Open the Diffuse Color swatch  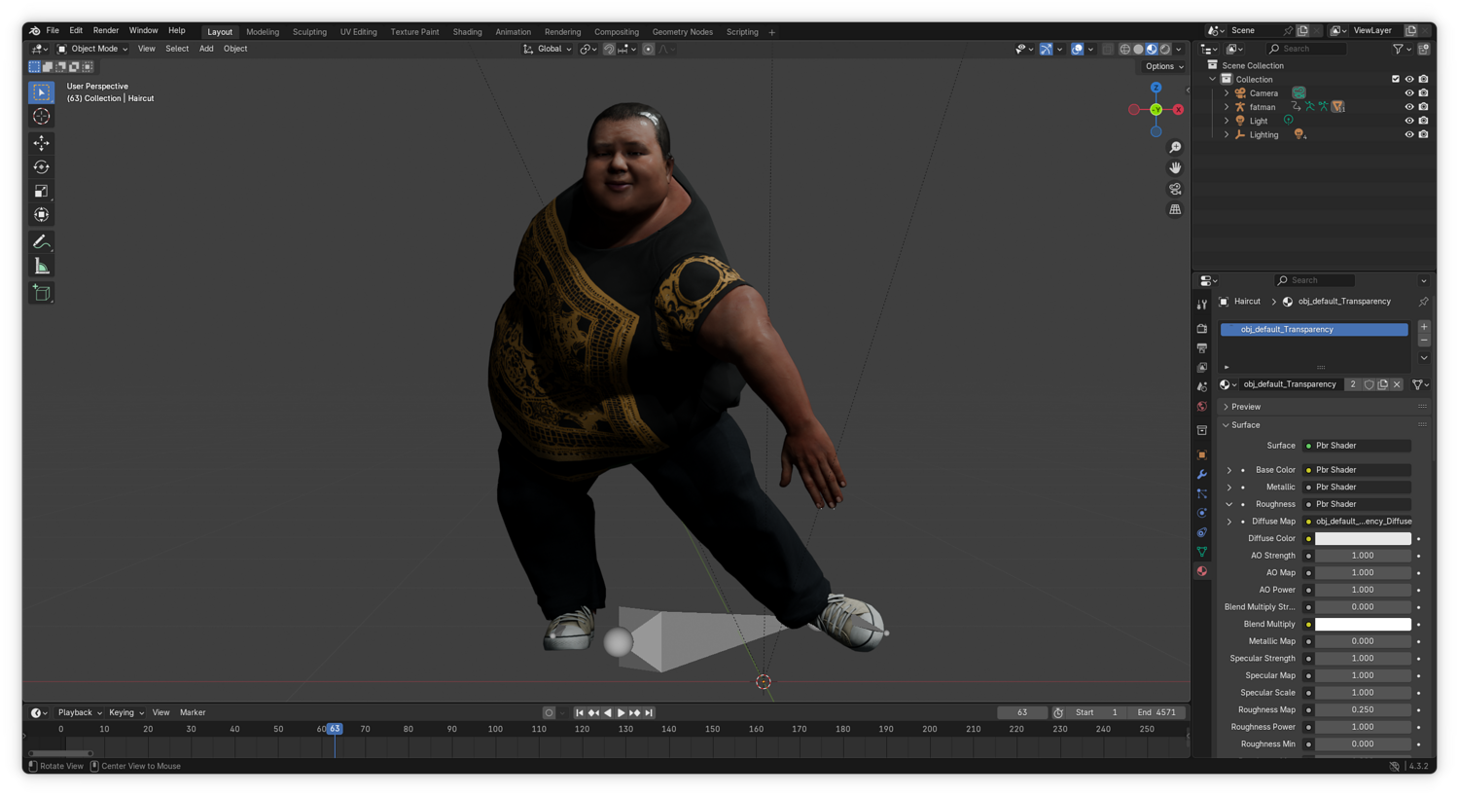pos(1363,539)
